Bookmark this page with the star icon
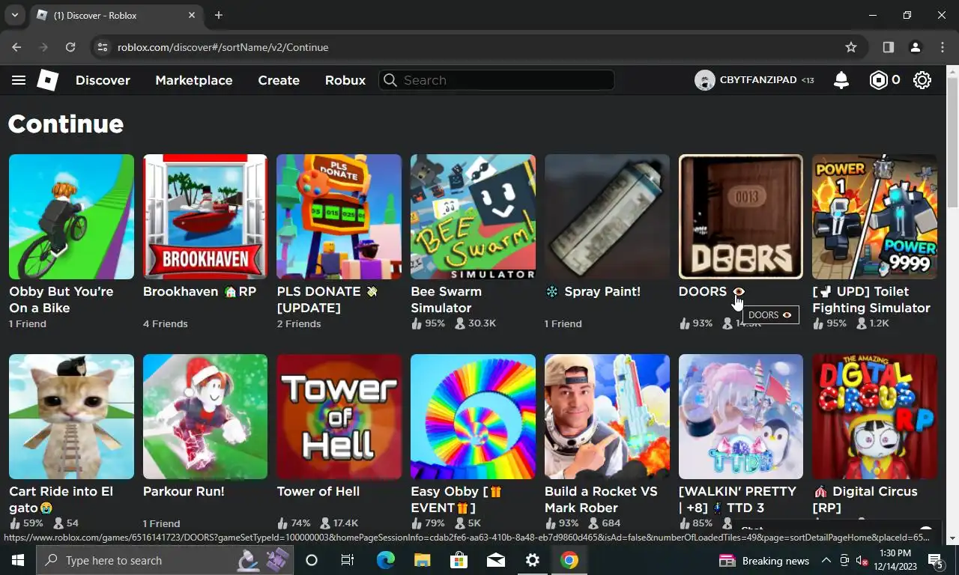959x575 pixels. click(x=851, y=47)
